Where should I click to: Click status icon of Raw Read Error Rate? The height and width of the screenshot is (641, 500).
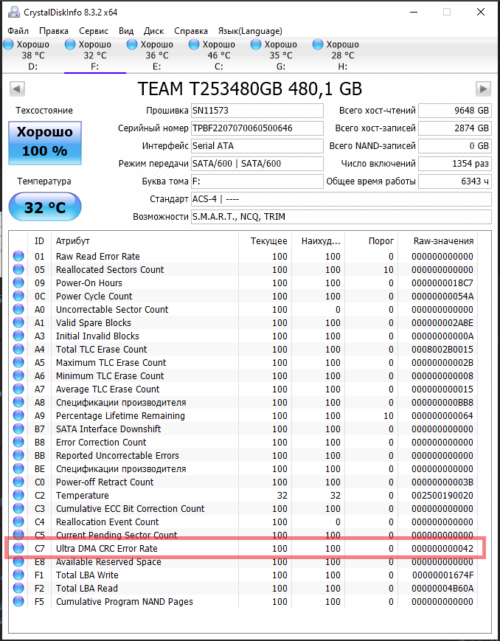point(18,256)
